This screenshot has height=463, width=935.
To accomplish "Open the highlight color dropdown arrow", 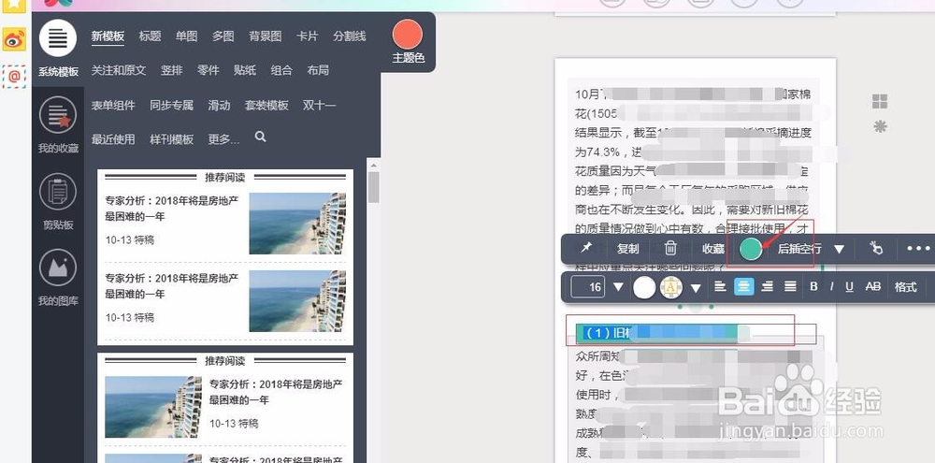I will [696, 288].
